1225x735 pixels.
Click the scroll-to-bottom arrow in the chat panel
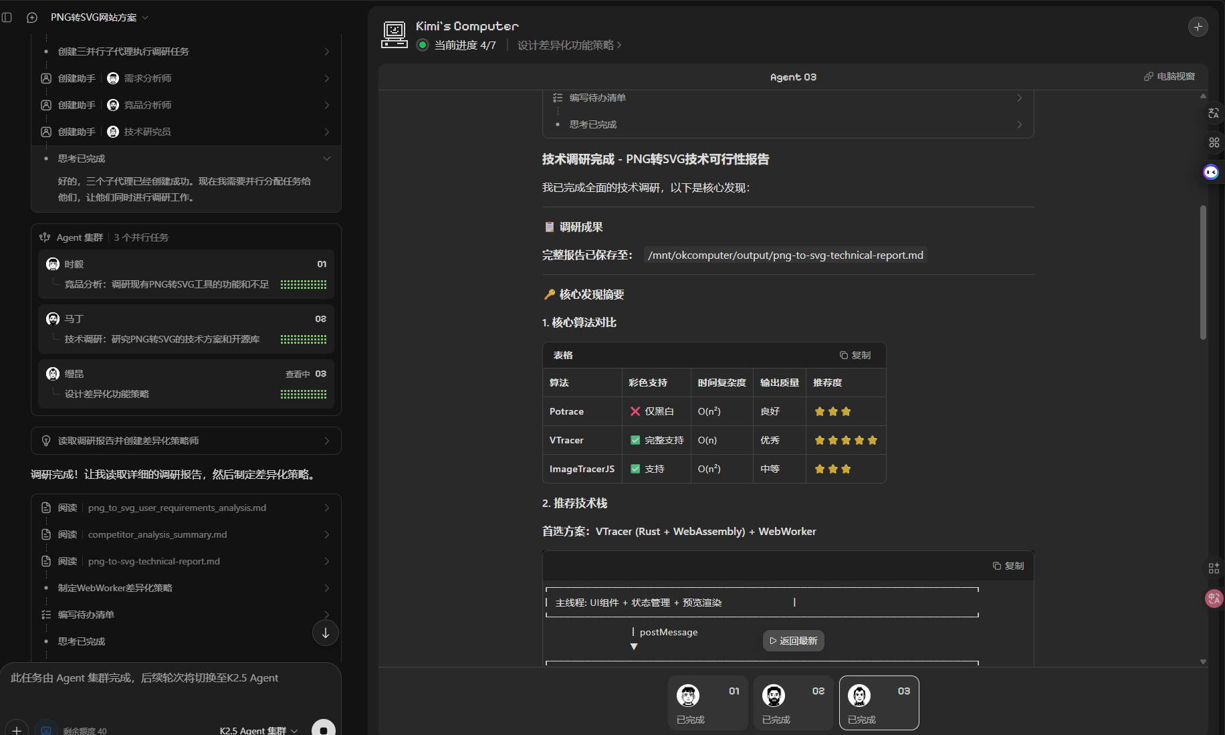coord(326,633)
